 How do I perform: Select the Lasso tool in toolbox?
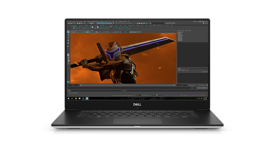pos(68,35)
